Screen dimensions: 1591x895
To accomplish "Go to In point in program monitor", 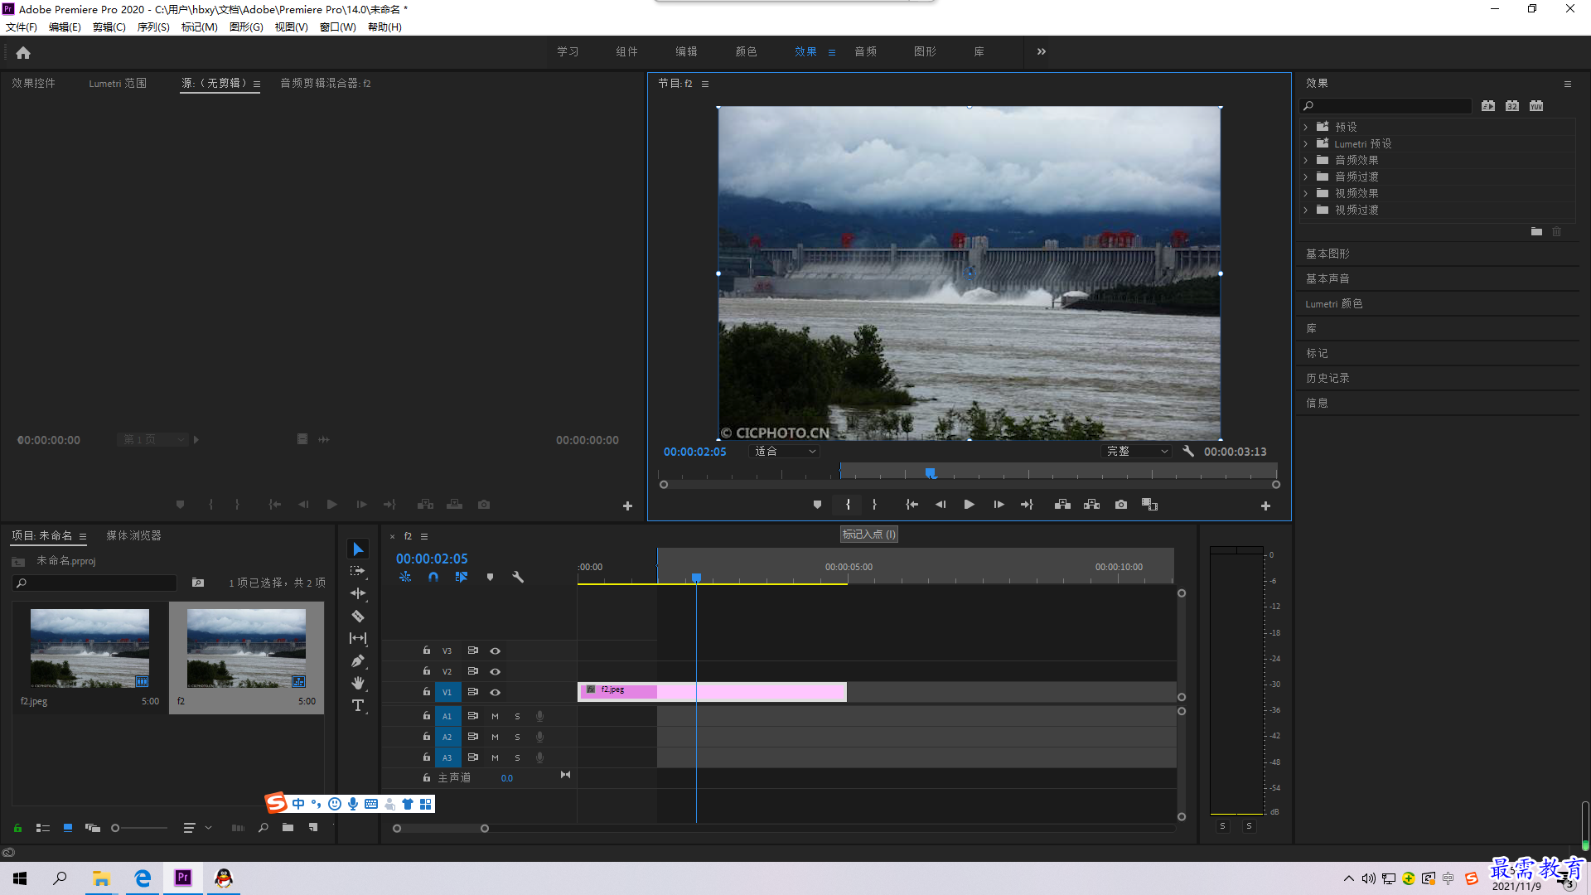I will pos(912,505).
